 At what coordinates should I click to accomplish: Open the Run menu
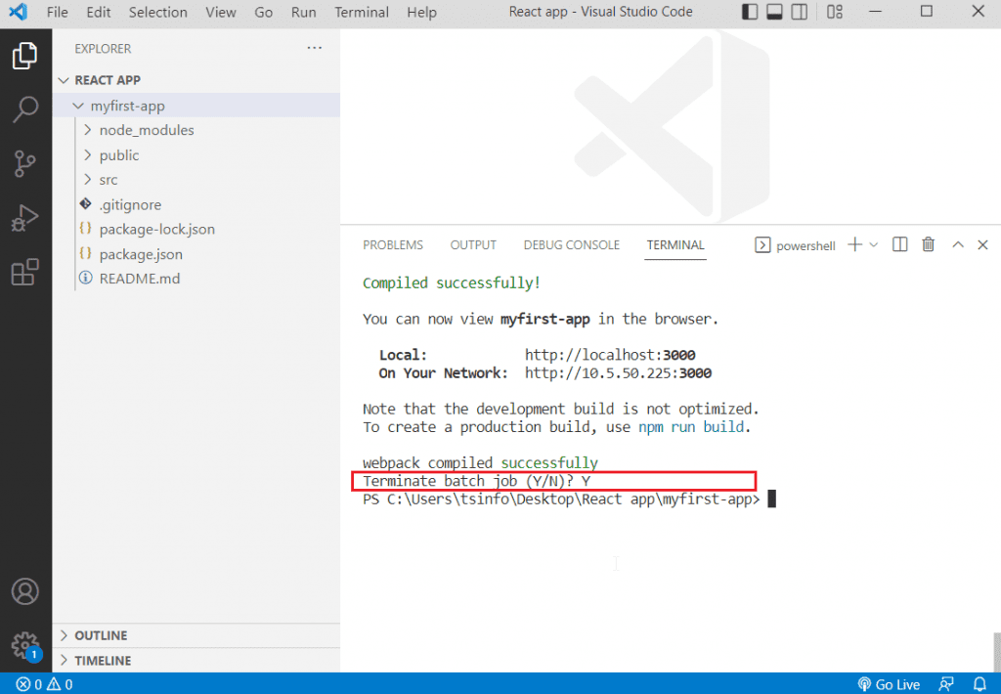303,12
